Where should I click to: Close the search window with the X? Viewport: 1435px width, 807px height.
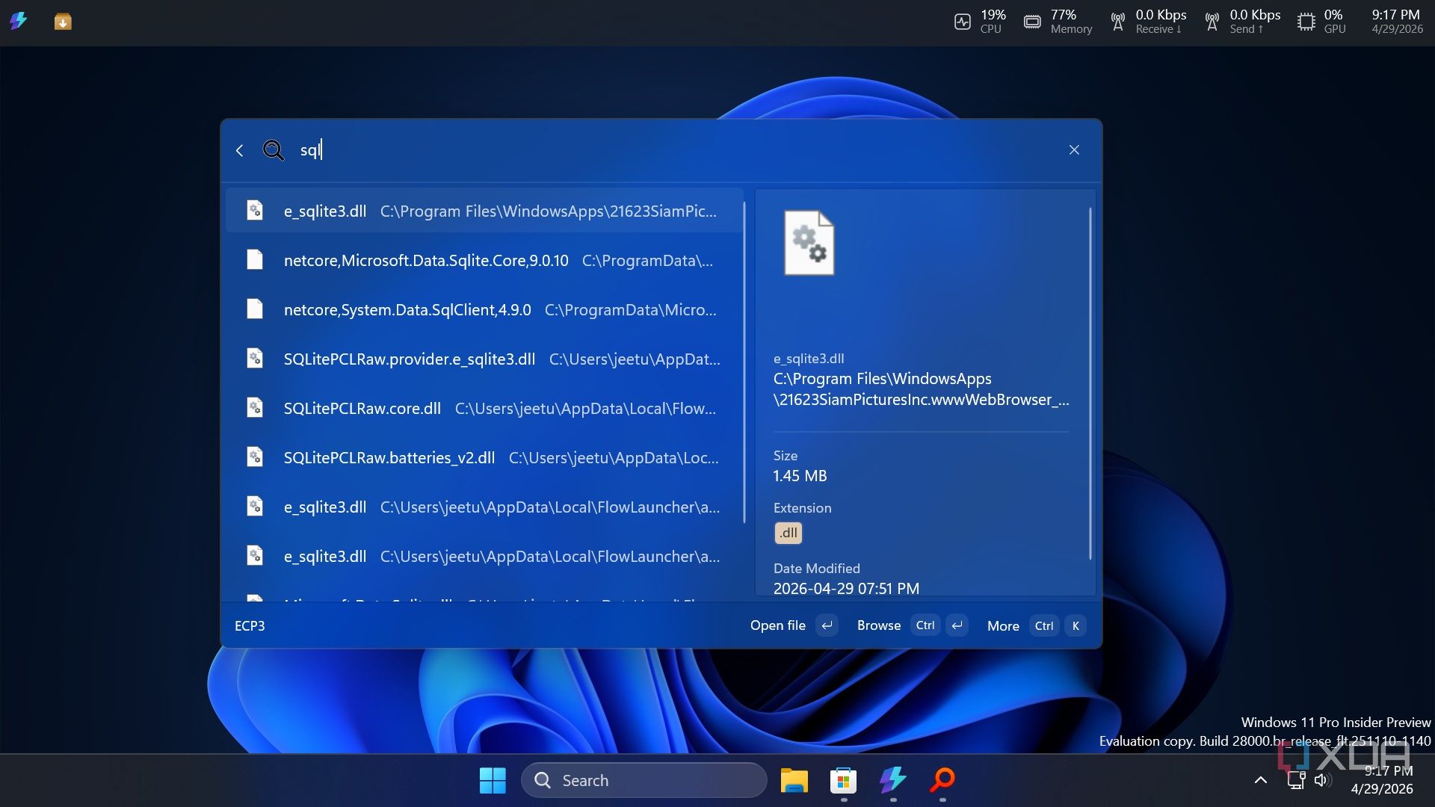[x=1074, y=150]
